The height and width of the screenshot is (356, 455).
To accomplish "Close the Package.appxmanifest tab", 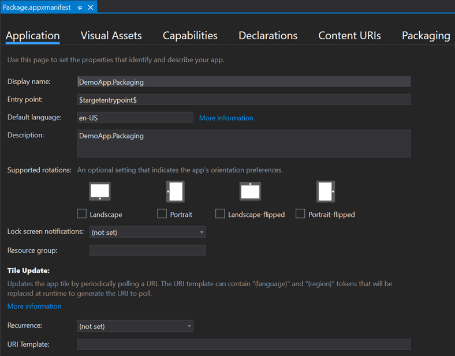I will pos(91,8).
